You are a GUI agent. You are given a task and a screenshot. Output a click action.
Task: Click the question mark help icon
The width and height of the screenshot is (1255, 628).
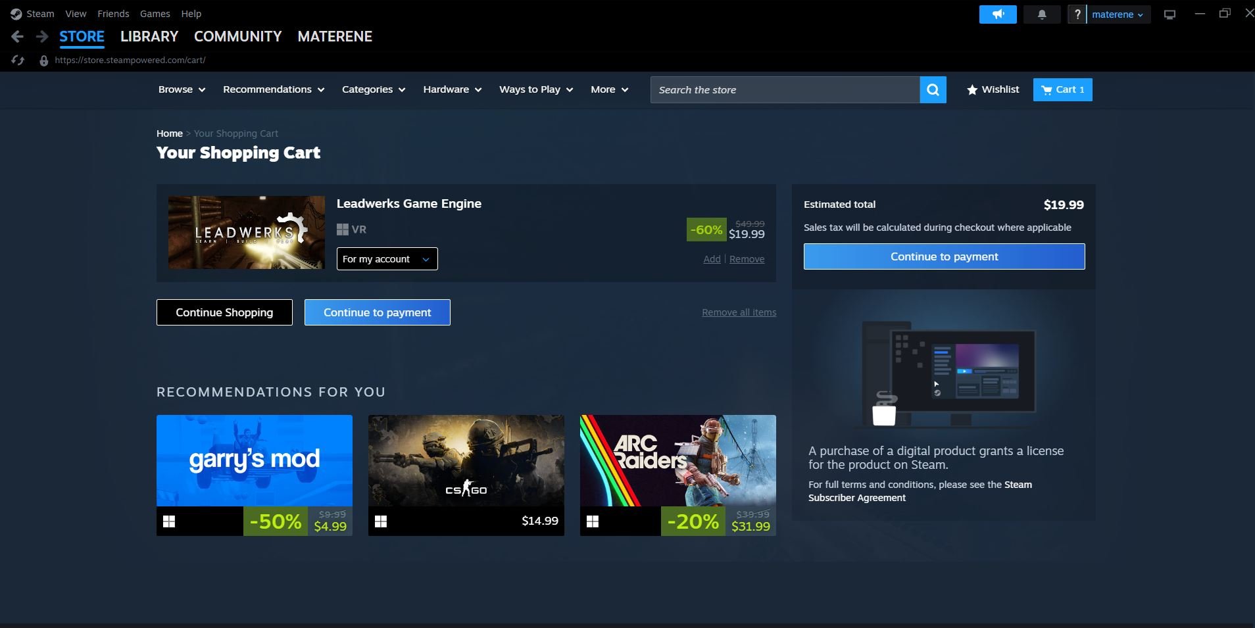click(x=1077, y=14)
